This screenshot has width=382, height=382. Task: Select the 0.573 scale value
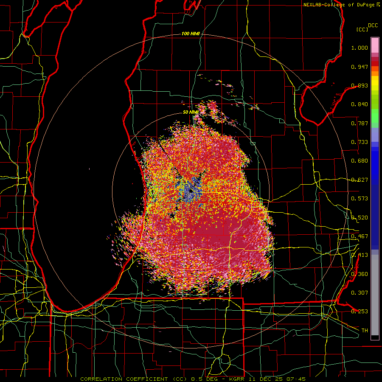[x=360, y=199]
